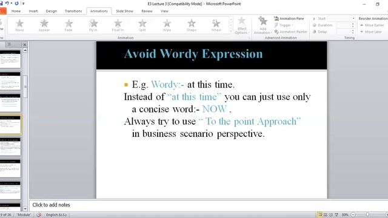
Task: Click the 80% zoom level
Action: point(345,215)
